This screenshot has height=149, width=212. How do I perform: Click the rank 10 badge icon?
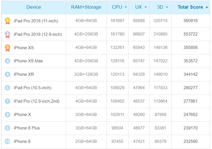pyautogui.click(x=8, y=141)
